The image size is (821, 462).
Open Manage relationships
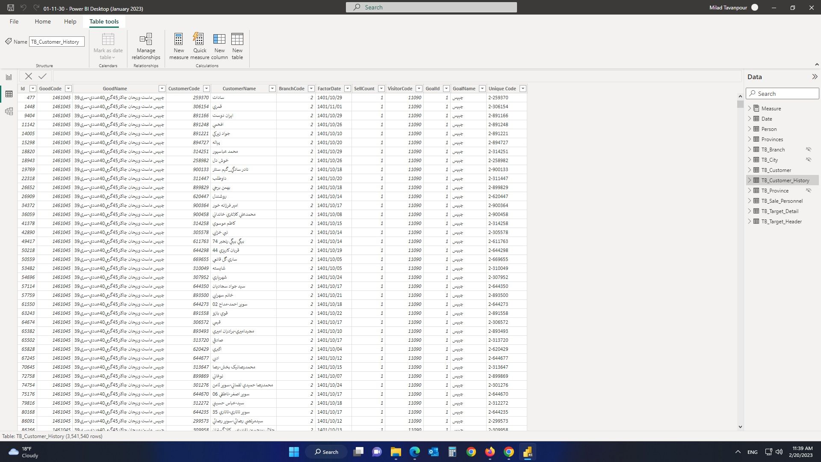[x=146, y=46]
